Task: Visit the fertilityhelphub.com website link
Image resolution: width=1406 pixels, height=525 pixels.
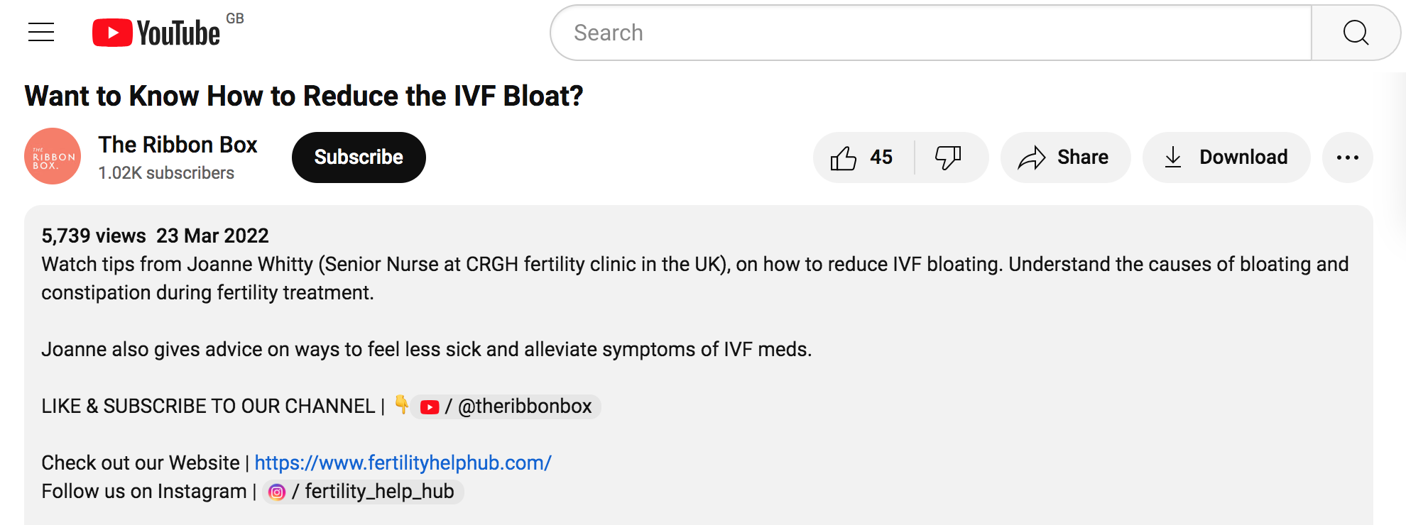Action: pyautogui.click(x=403, y=463)
